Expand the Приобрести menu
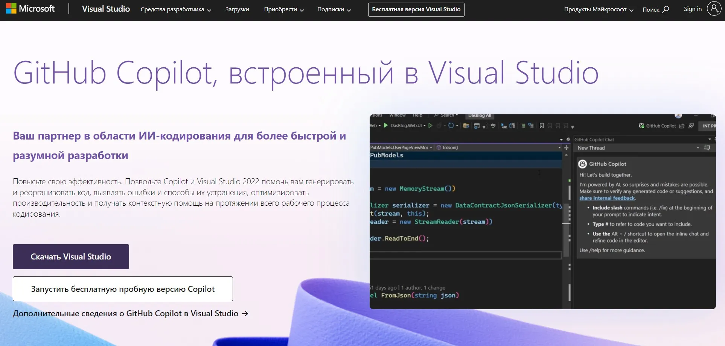 coord(284,9)
